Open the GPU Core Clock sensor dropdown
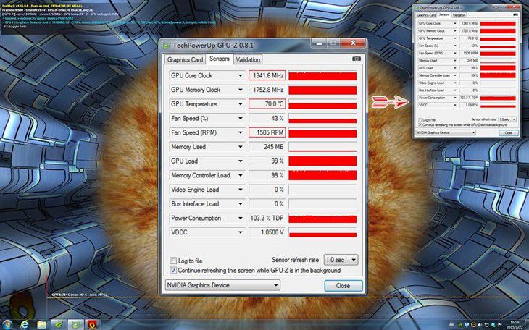The width and height of the screenshot is (529, 330). (240, 75)
